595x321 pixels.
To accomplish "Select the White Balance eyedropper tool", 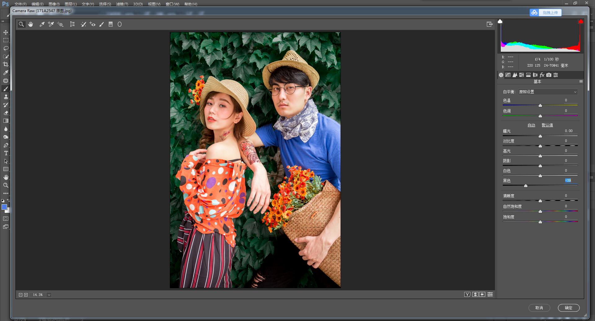I will point(42,24).
